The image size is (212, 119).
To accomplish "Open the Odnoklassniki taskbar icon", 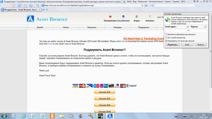I will coord(52,116).
